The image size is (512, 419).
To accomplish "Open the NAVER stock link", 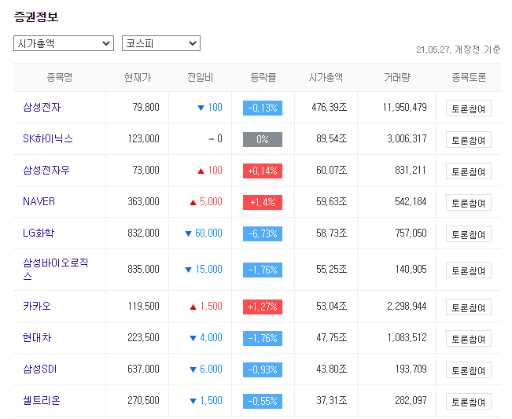I will (x=39, y=201).
